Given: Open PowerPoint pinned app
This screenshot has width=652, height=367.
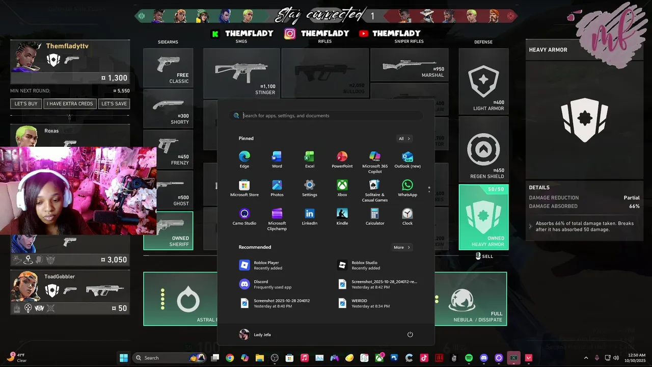Looking at the screenshot, I should click(342, 160).
